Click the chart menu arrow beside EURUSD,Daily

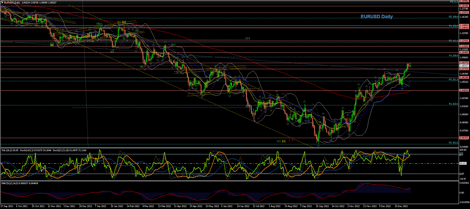[x=2, y=2]
